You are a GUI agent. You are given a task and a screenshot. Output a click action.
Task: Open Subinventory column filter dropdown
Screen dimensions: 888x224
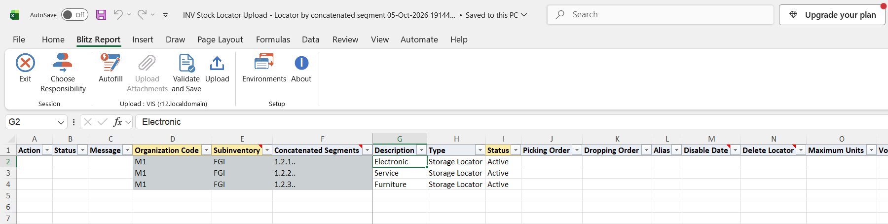tap(267, 150)
